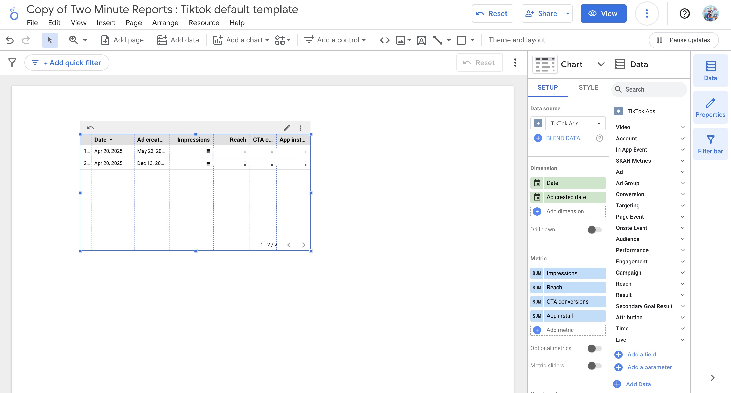
Task: Toggle the Optional metrics switch
Action: pyautogui.click(x=594, y=348)
